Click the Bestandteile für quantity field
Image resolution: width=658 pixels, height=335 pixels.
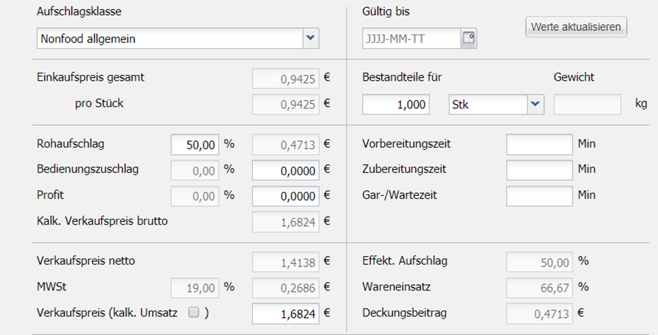396,105
